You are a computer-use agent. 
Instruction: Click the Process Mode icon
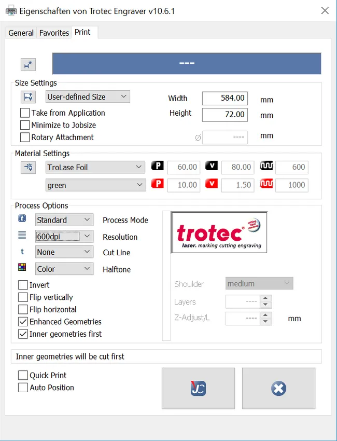(x=22, y=218)
